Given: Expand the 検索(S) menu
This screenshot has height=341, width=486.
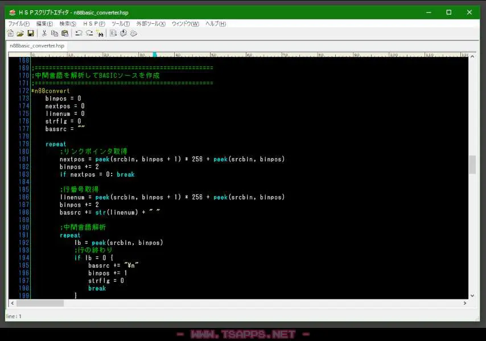Looking at the screenshot, I should [68, 24].
